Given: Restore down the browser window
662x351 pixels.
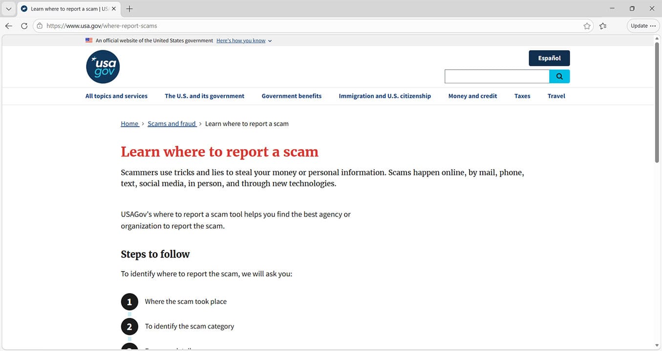Looking at the screenshot, I should (632, 9).
